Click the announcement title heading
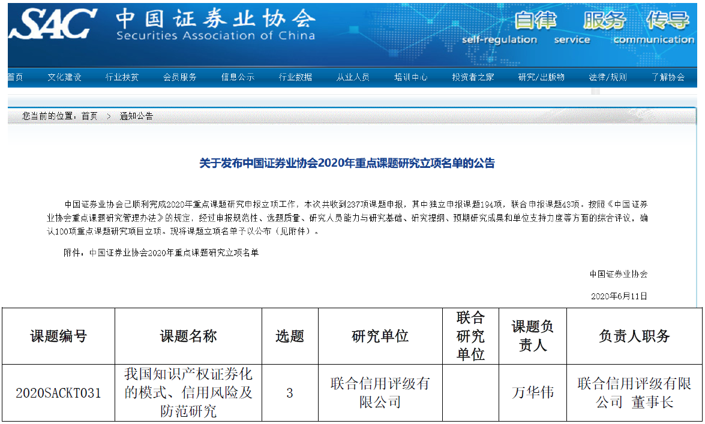This screenshot has width=705, height=424. pos(347,163)
